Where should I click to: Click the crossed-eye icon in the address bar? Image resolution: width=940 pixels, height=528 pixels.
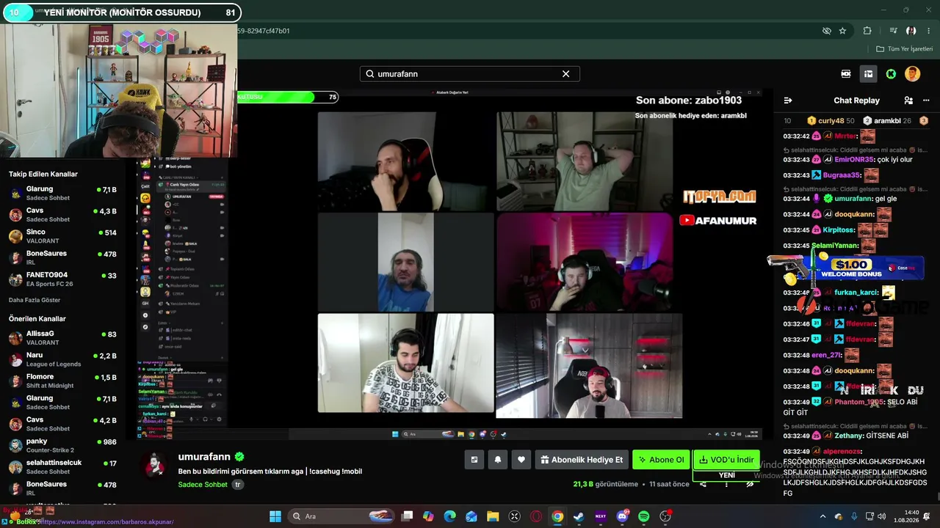[826, 31]
